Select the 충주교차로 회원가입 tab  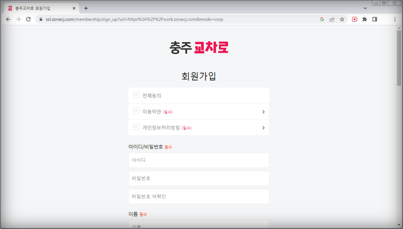(x=41, y=8)
